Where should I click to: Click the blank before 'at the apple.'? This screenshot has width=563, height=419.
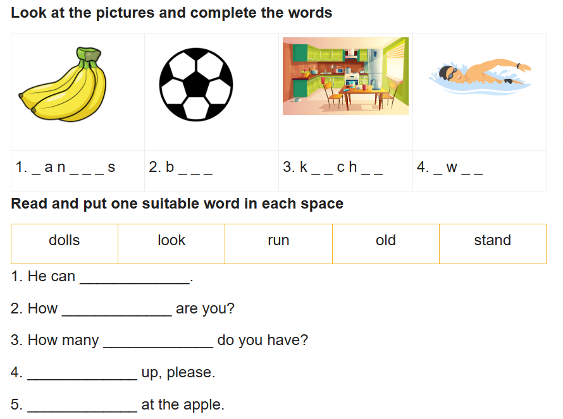[82, 405]
